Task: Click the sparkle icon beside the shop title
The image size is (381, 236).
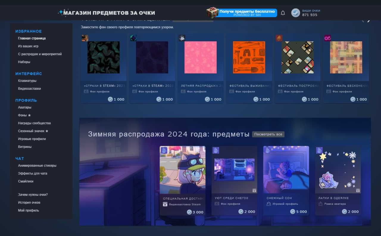Action: [61, 12]
